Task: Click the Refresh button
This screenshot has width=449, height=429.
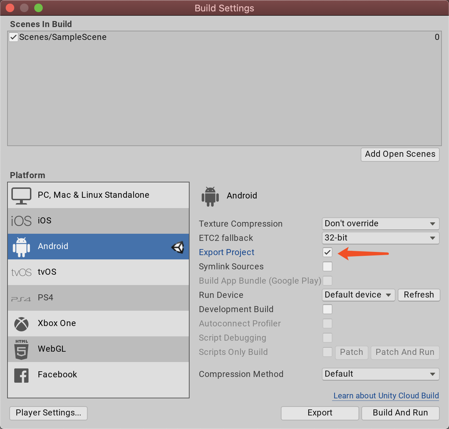Action: [419, 295]
